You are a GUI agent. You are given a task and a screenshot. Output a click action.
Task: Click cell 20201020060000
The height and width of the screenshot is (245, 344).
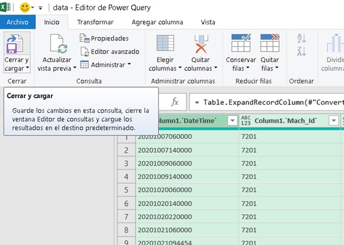coord(187,190)
